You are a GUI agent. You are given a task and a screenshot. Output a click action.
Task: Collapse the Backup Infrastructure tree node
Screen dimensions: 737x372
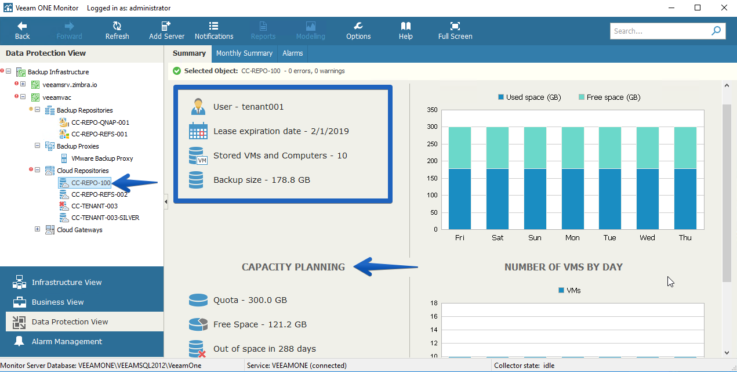pyautogui.click(x=9, y=72)
